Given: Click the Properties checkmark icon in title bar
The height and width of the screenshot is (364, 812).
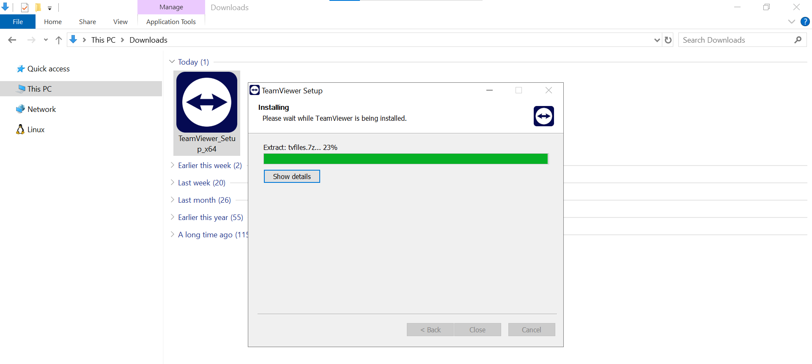Looking at the screenshot, I should (x=25, y=7).
